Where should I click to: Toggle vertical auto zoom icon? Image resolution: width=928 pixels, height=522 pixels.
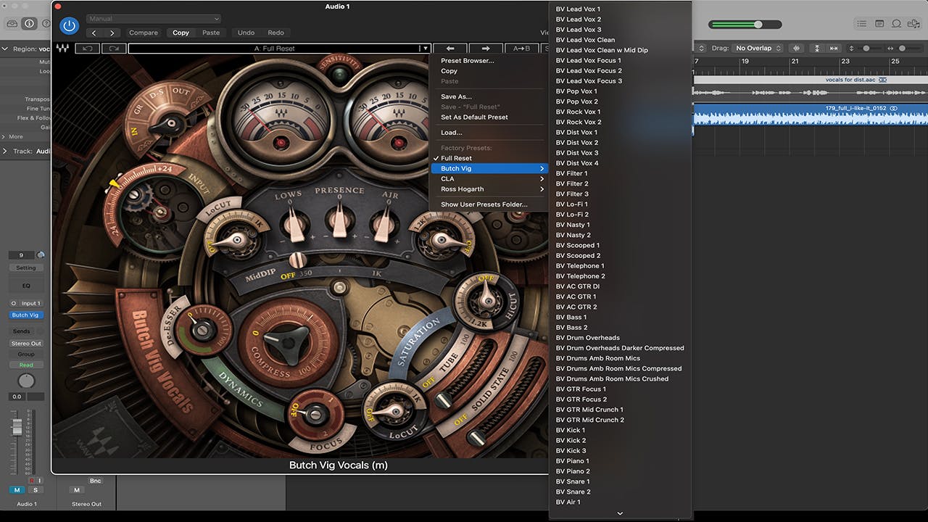817,48
